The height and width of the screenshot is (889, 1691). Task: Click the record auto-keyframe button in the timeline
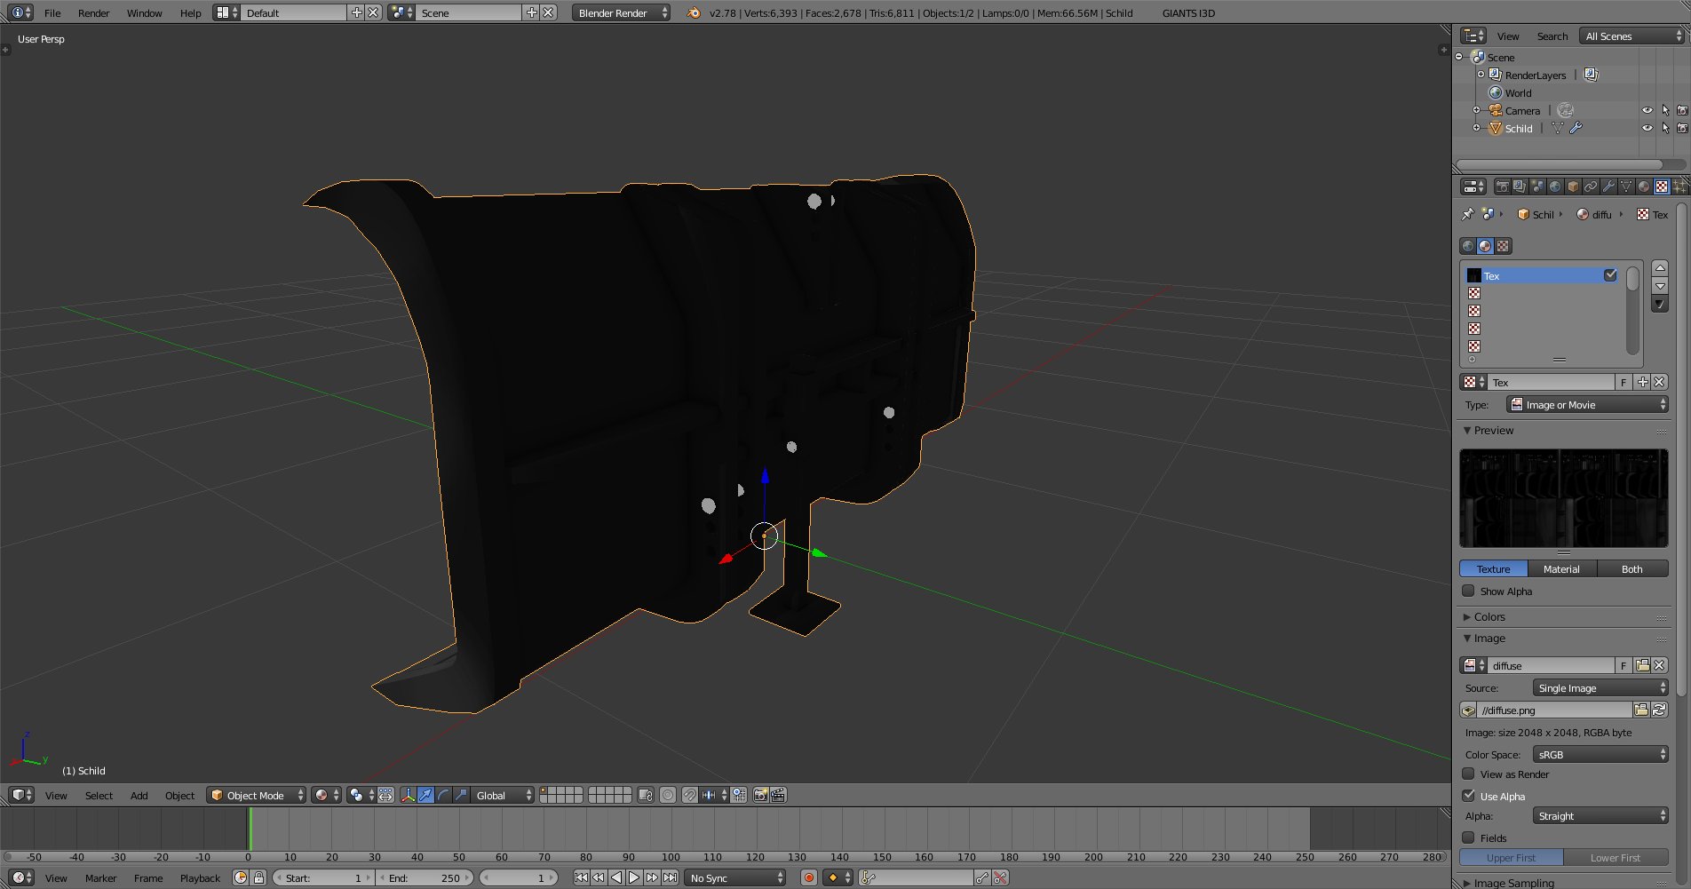[808, 877]
